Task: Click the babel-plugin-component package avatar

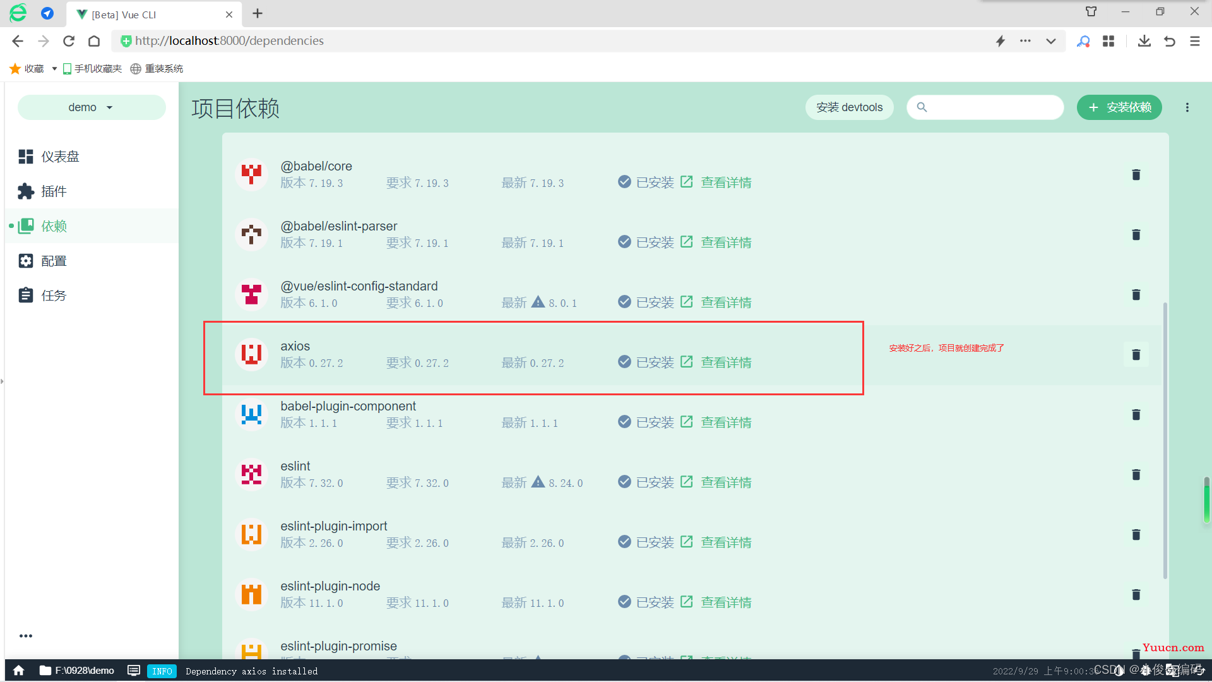Action: point(251,414)
